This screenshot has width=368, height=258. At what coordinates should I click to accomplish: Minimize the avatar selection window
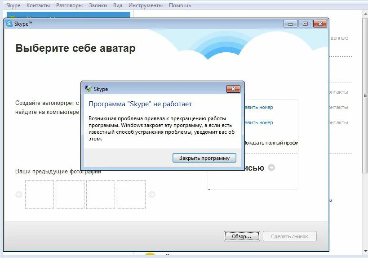point(290,24)
